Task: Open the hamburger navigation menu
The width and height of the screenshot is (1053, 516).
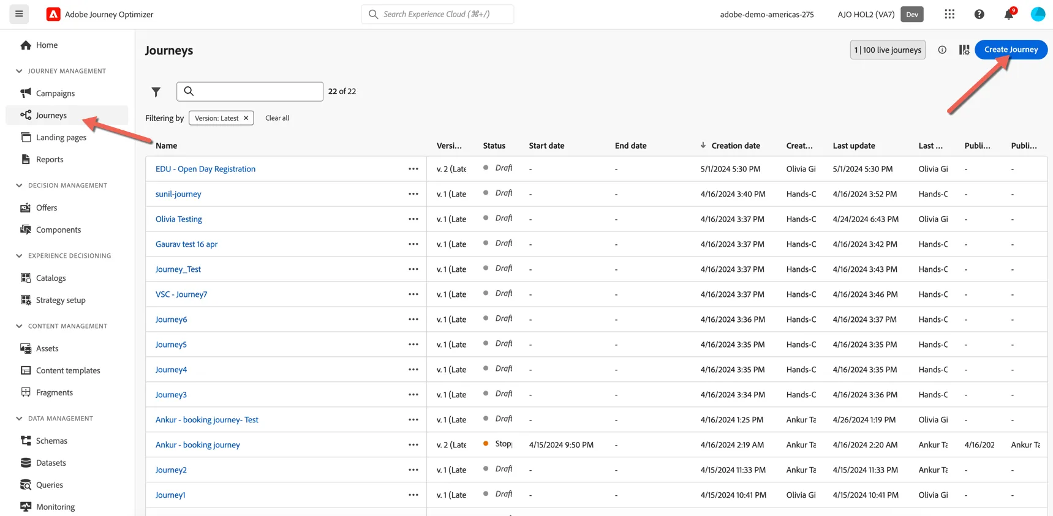Action: pos(19,14)
